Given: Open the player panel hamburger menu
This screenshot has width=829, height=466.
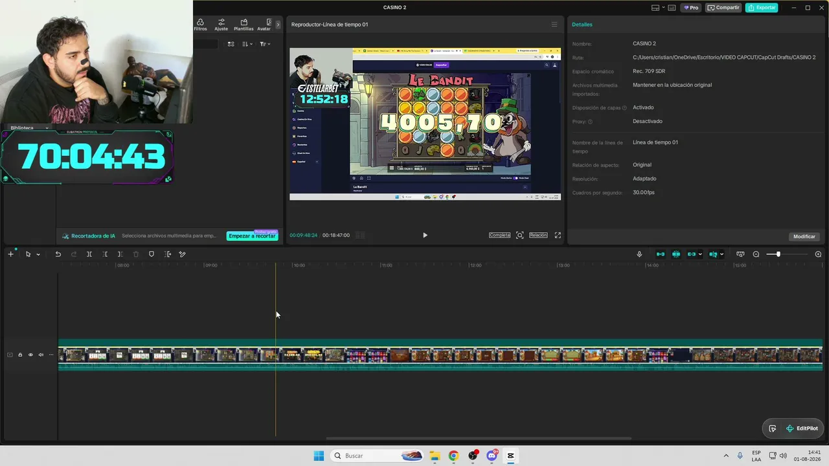Looking at the screenshot, I should point(554,25).
